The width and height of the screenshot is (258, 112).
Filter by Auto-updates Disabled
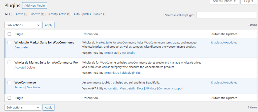click(x=88, y=14)
